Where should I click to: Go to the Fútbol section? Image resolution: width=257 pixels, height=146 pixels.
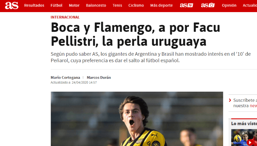click(56, 6)
